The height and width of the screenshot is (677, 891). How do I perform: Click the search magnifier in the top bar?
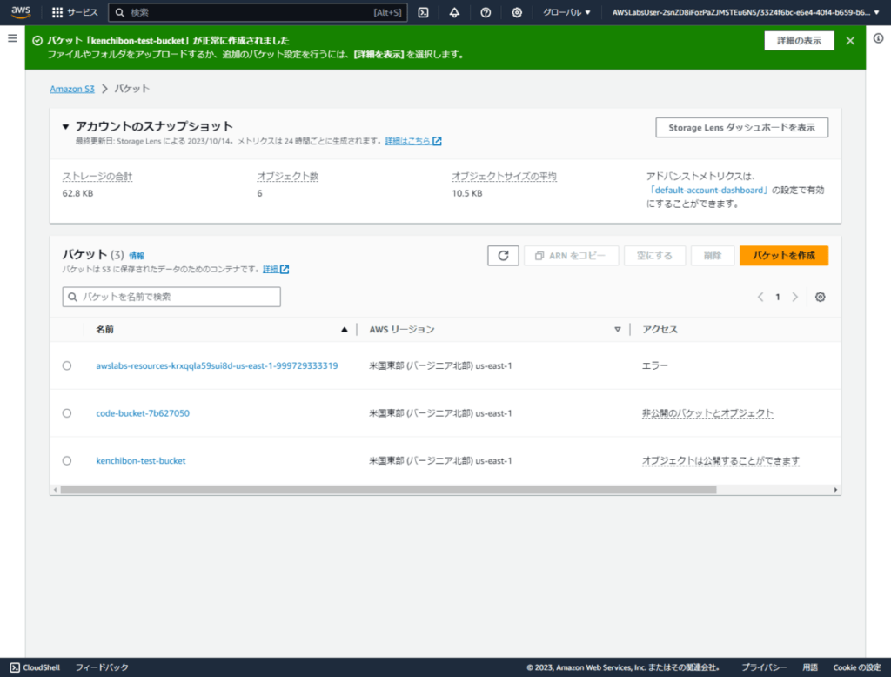coord(120,12)
